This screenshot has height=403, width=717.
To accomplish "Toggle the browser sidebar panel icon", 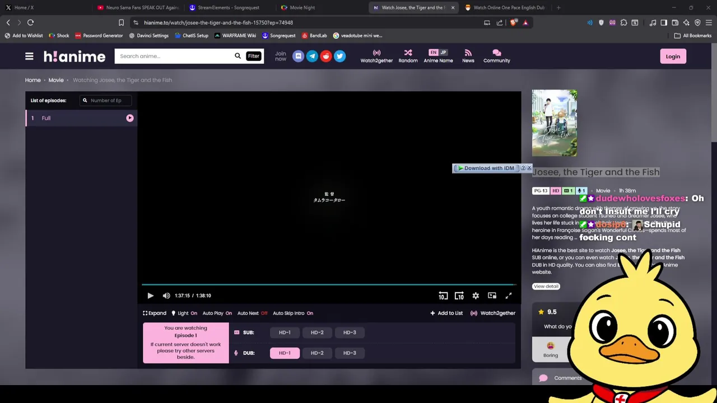I will (x=664, y=22).
